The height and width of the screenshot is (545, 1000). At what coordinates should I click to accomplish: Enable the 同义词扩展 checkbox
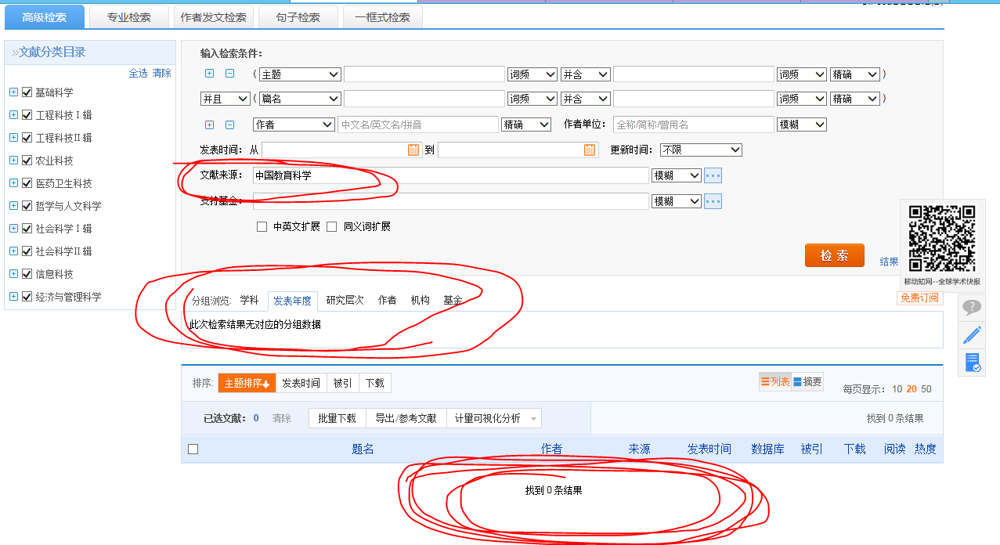[x=332, y=227]
